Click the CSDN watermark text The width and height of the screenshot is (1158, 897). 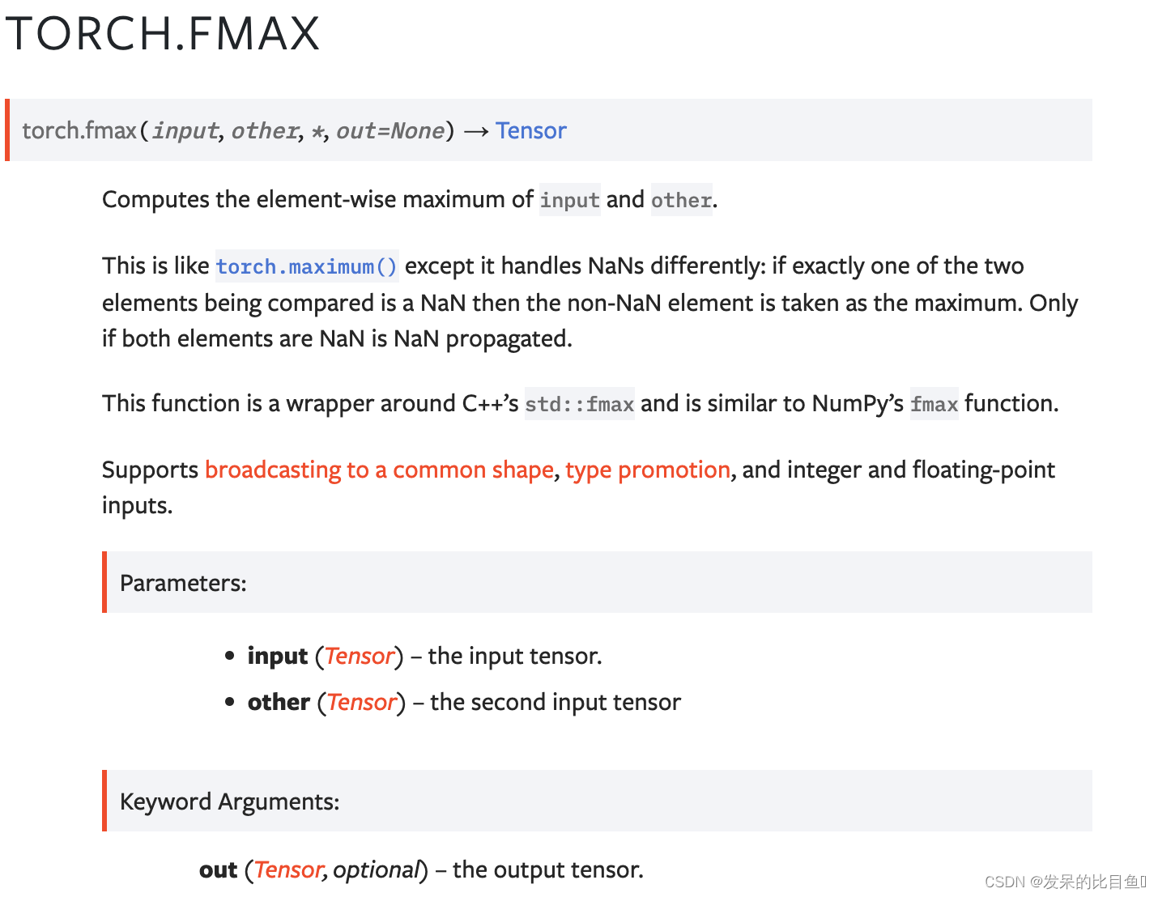[x=1064, y=882]
